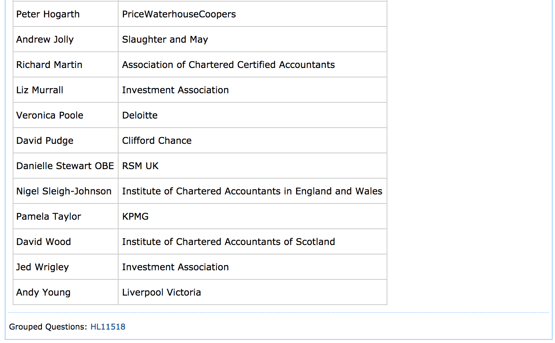Select Association of Chartered Certified Accountants cell
555x343 pixels.
pos(228,65)
